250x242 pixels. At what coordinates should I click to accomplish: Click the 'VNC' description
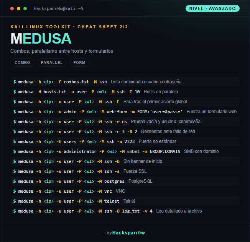[120, 191]
